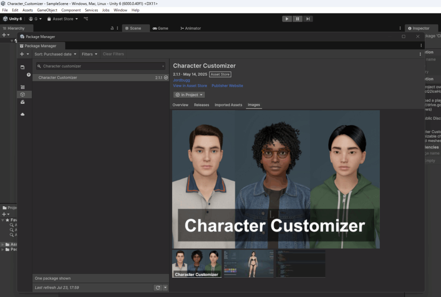Image resolution: width=441 pixels, height=297 pixels.
Task: Switch to the Imported Assets tab
Action: [x=228, y=105]
